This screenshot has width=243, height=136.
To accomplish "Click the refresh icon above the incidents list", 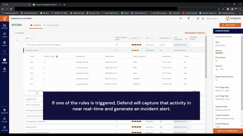I will (17, 40).
